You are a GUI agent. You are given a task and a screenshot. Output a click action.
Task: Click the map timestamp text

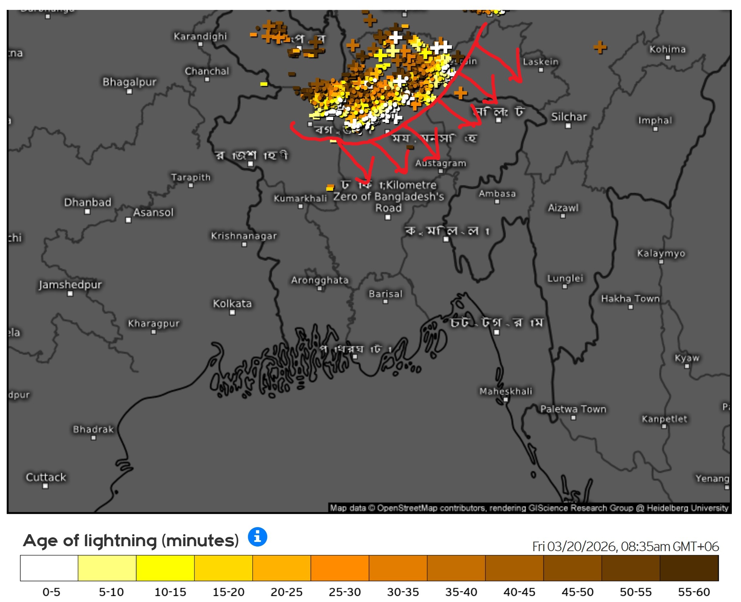[625, 547]
